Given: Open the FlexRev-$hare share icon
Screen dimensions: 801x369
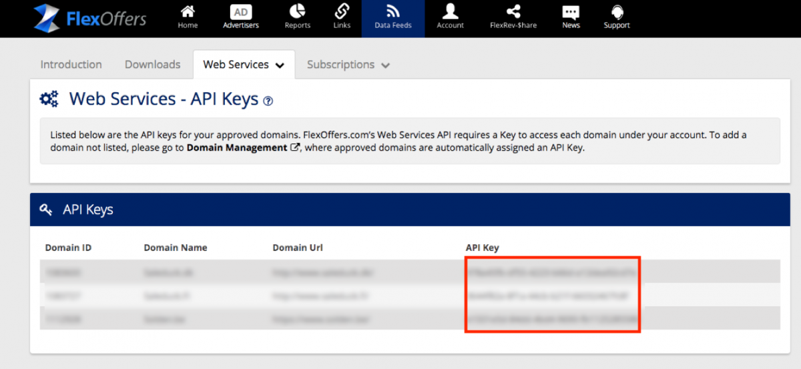Looking at the screenshot, I should pyautogui.click(x=513, y=12).
